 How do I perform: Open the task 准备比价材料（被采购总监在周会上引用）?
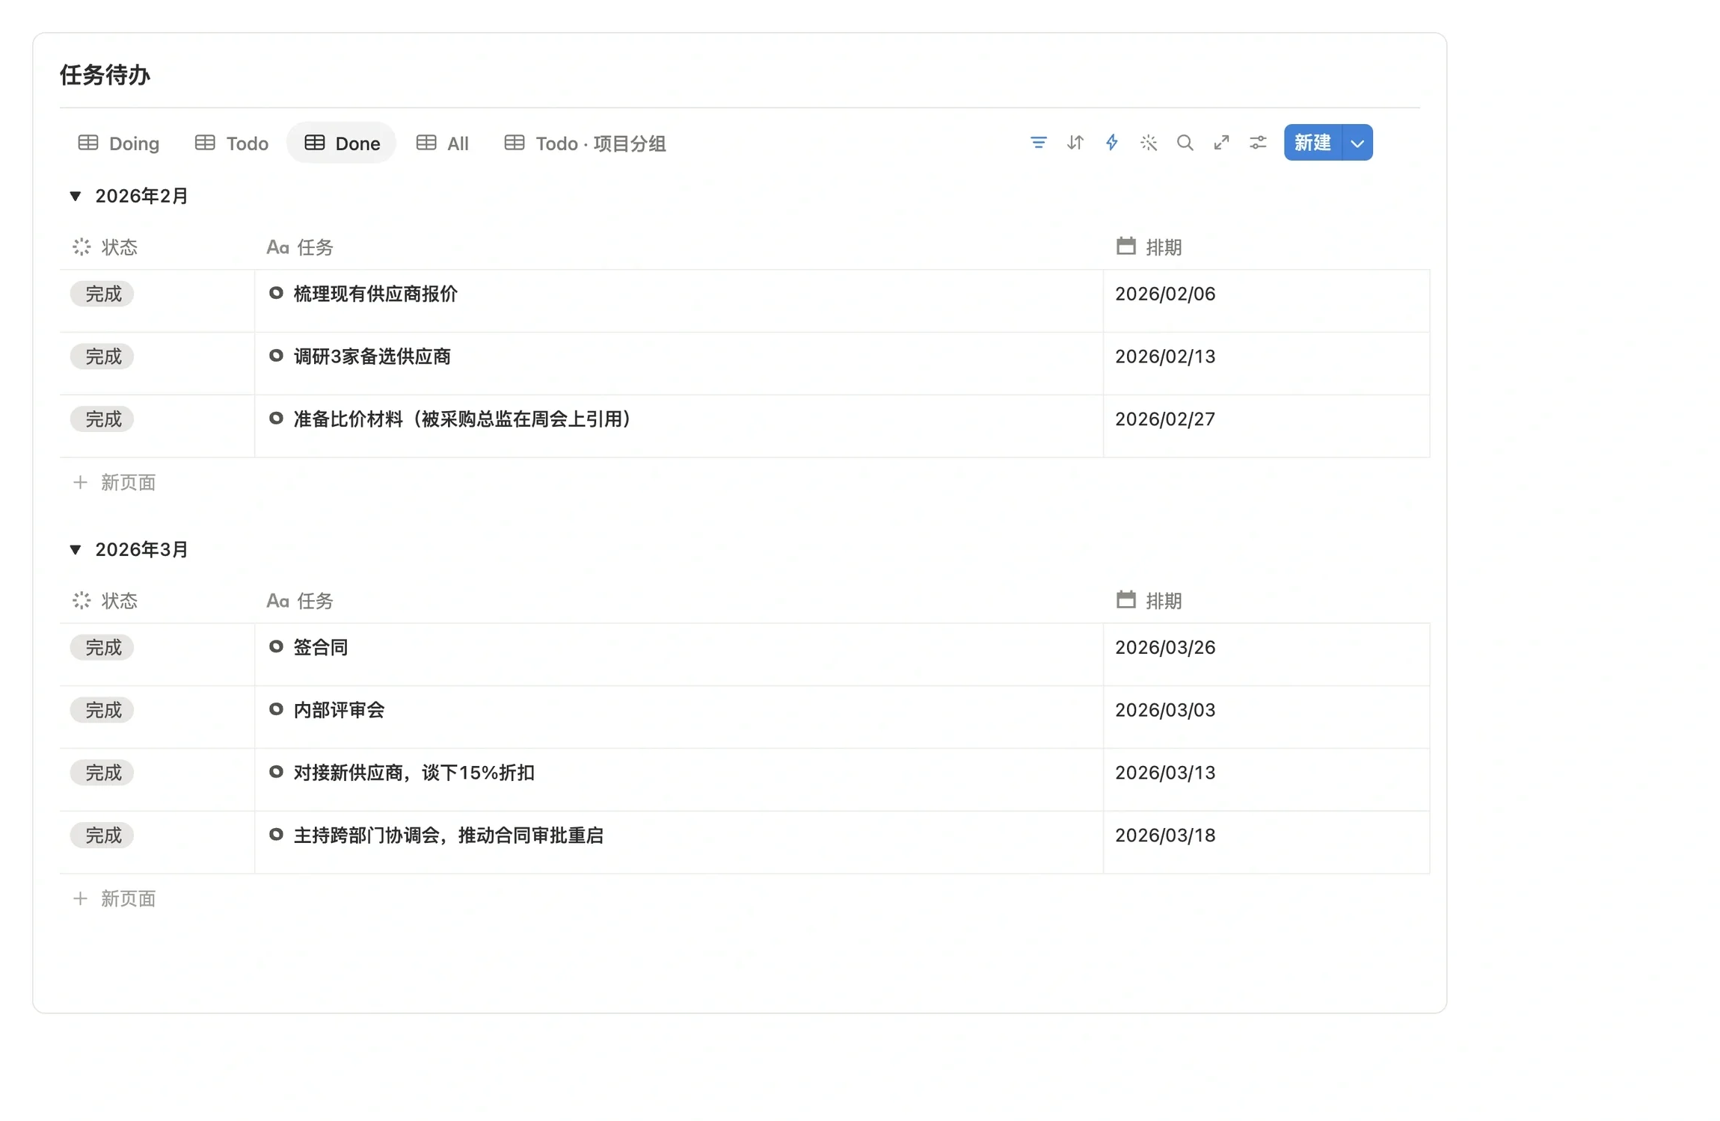click(463, 419)
